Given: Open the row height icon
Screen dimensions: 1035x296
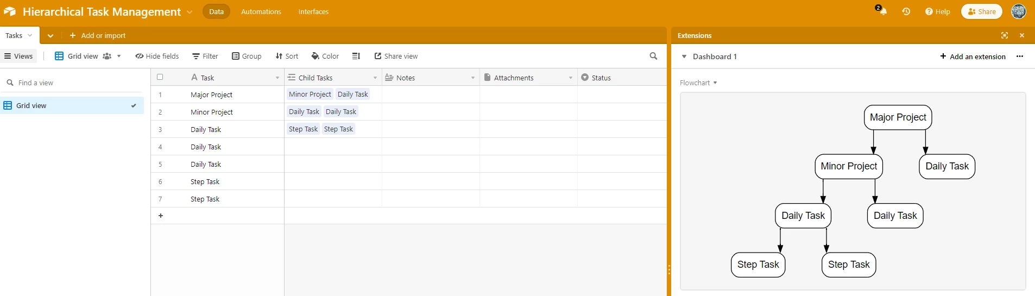Looking at the screenshot, I should coord(356,56).
